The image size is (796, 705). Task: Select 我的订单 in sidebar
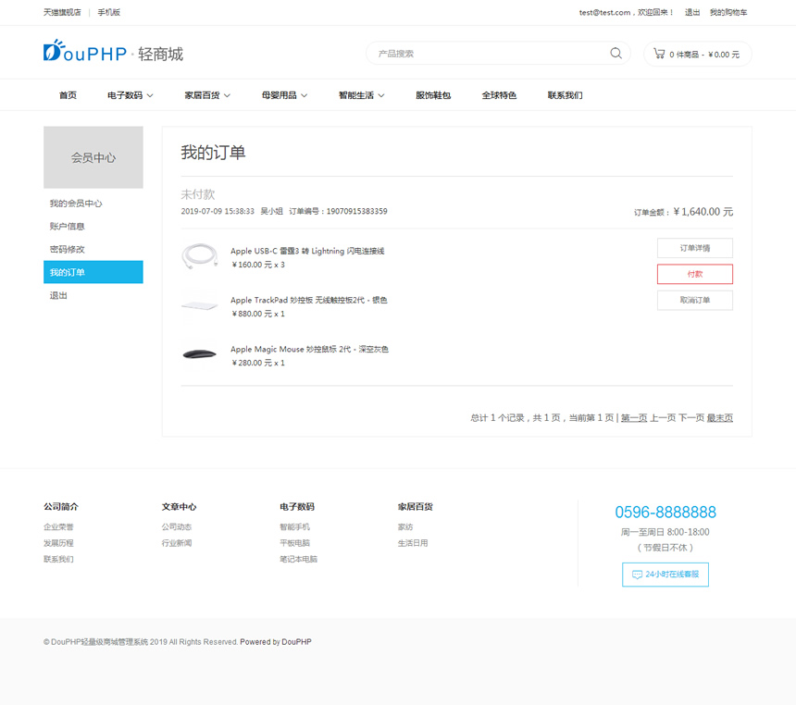[x=93, y=272]
